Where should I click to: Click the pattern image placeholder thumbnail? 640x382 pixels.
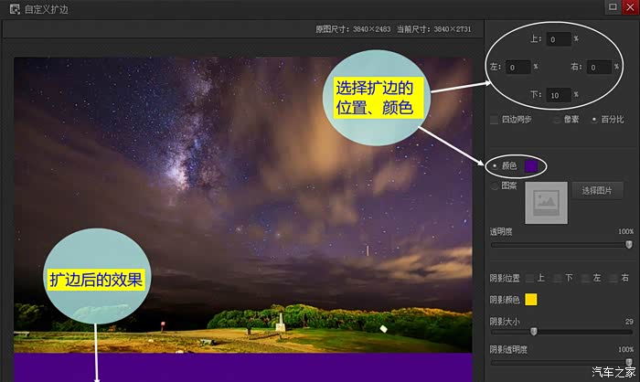545,202
